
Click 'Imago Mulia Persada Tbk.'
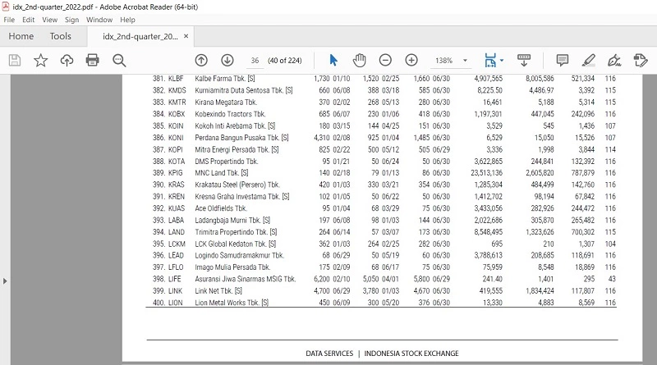point(232,267)
